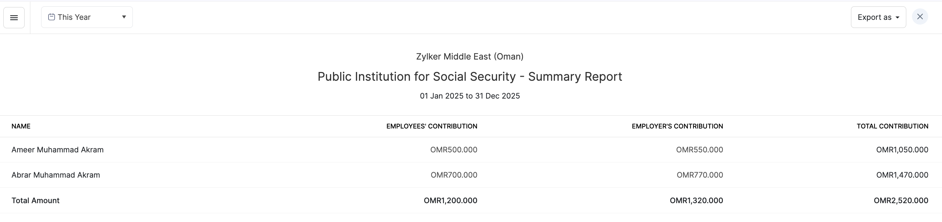Click the NAME column header
Screen dimensions: 942x222
(x=21, y=126)
